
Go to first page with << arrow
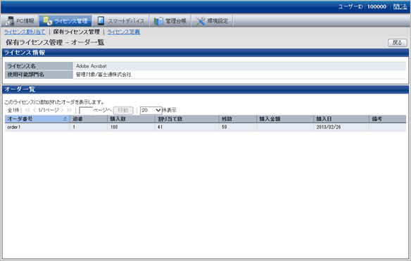27,110
